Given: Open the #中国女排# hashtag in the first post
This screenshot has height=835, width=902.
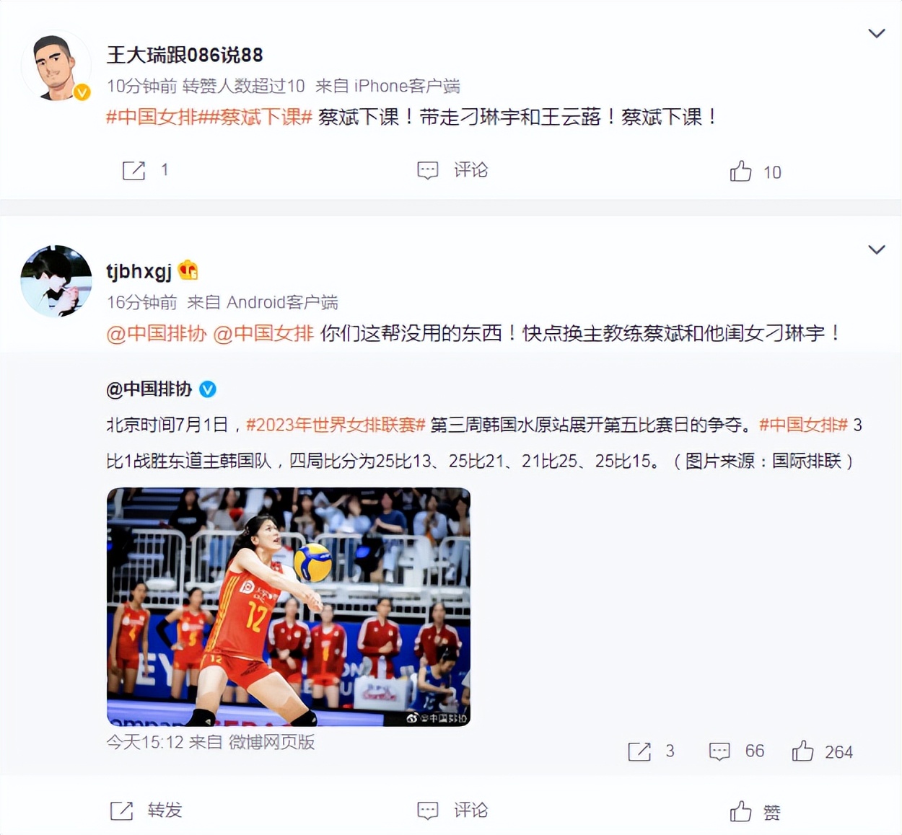Looking at the screenshot, I should click(x=157, y=117).
